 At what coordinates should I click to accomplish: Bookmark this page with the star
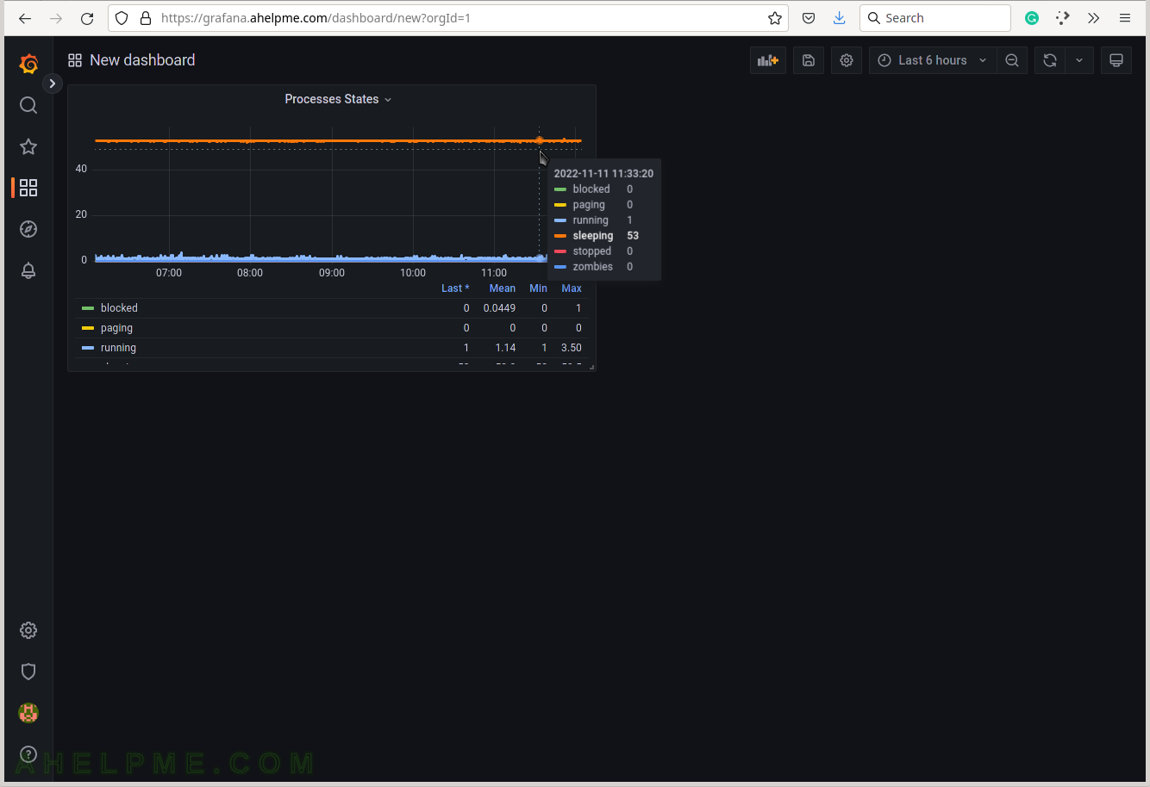(x=775, y=18)
